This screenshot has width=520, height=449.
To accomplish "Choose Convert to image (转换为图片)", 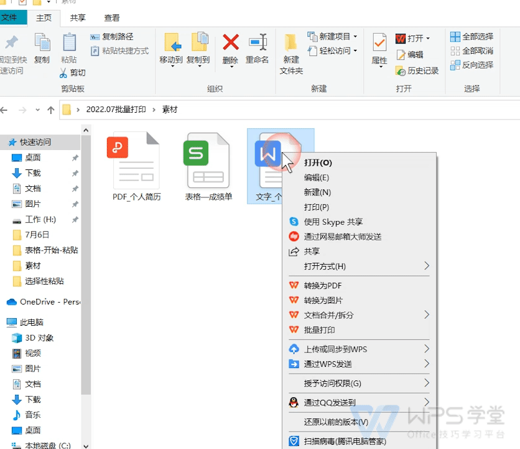I will [359, 301].
